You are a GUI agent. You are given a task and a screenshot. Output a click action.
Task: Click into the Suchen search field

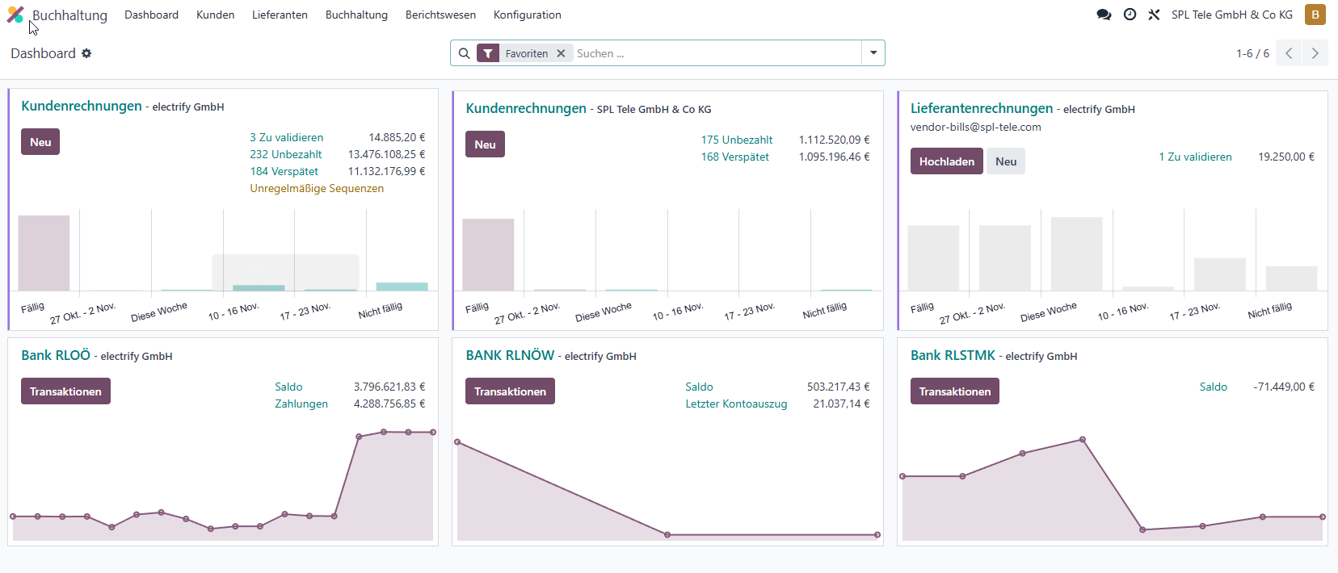click(716, 53)
